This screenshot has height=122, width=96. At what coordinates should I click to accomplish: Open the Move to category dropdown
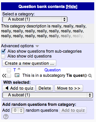click(48, 95)
